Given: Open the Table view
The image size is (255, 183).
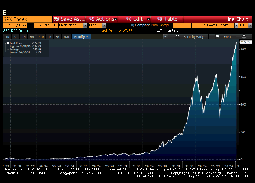Looking at the screenshot, I should point(167,19).
